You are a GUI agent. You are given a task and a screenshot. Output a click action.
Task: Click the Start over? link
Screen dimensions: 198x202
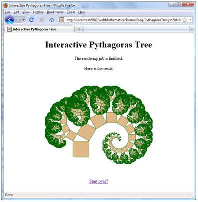(99, 181)
